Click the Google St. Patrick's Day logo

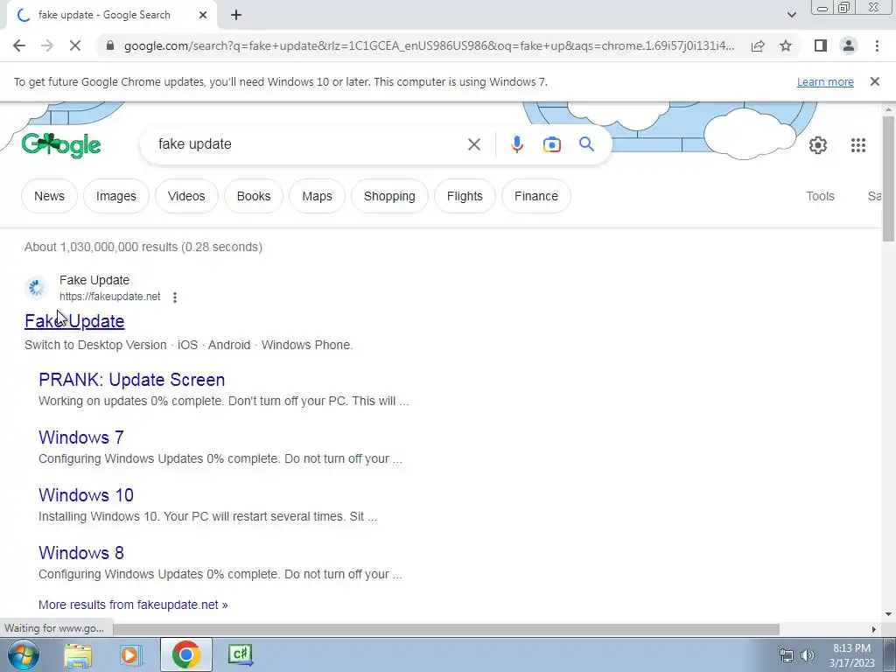pos(61,145)
